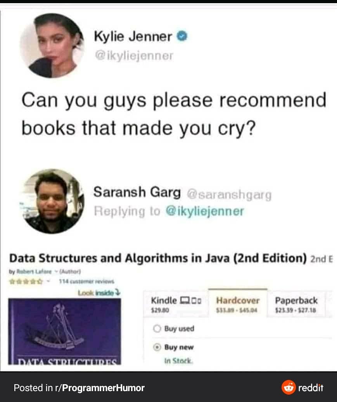Click the Reddit logo icon

[289, 387]
